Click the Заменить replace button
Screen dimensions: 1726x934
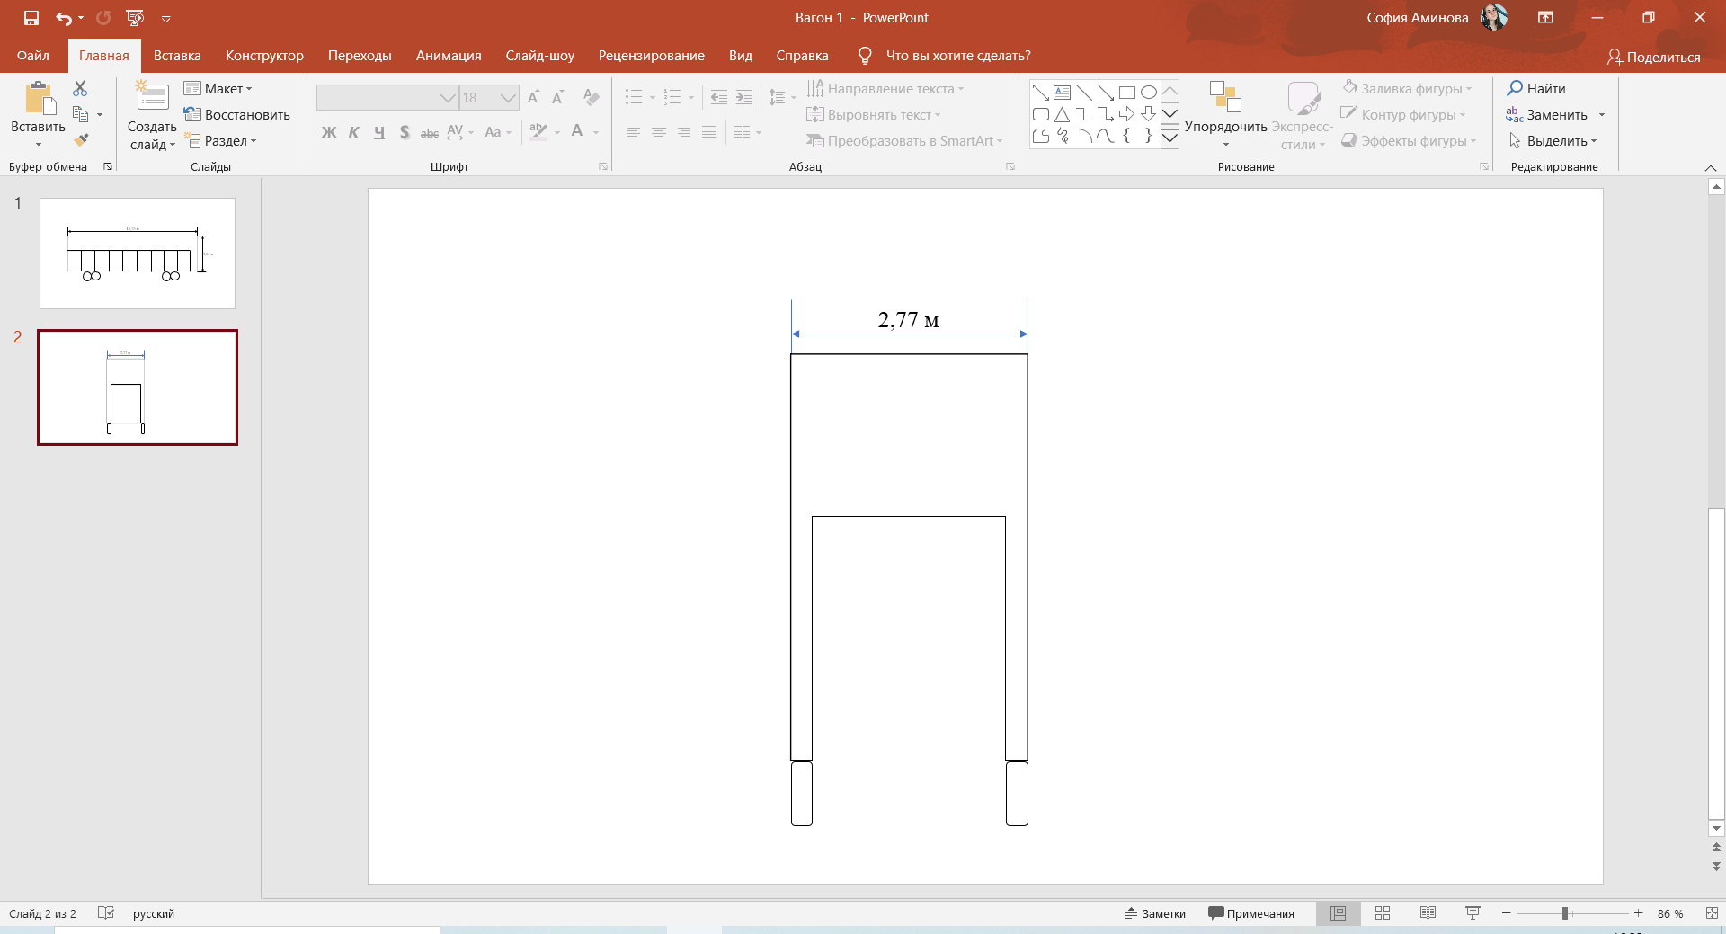[1547, 114]
